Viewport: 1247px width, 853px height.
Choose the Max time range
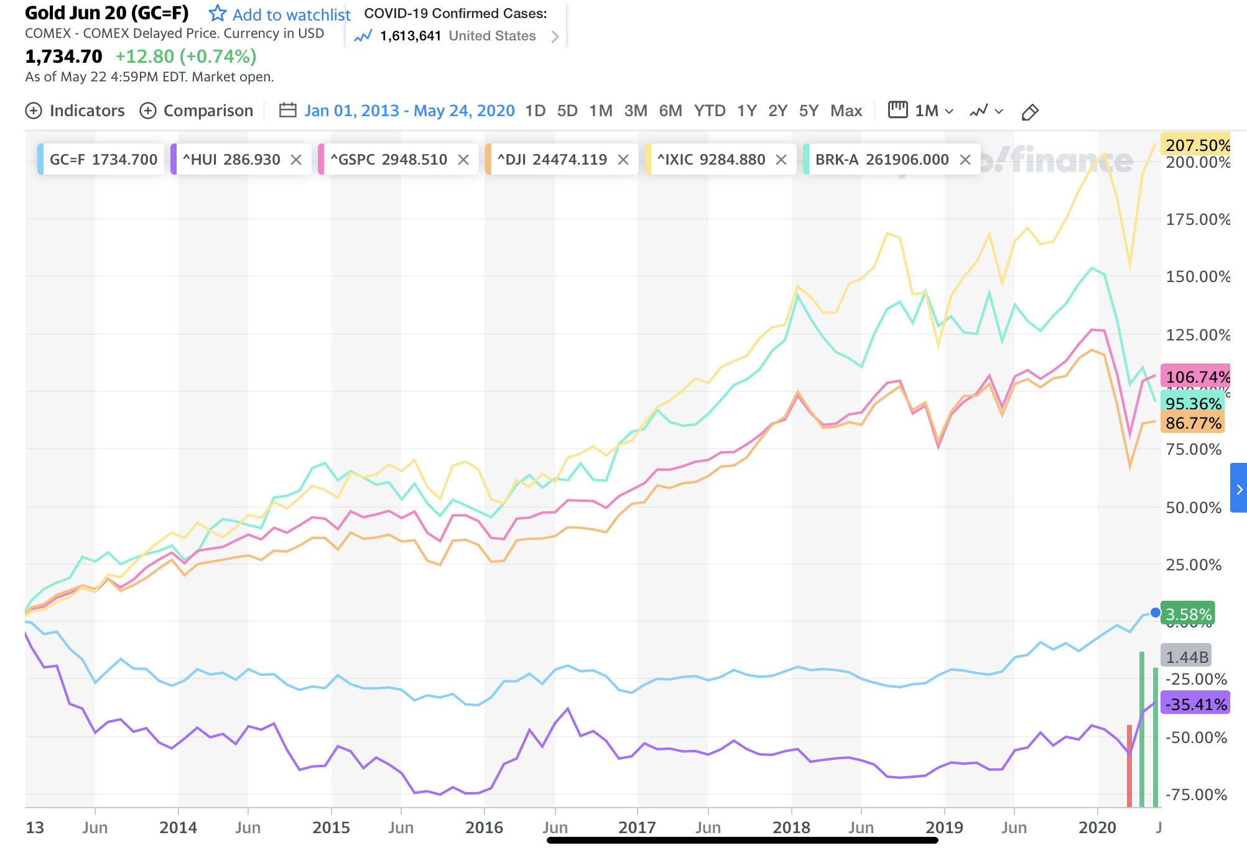pos(846,111)
